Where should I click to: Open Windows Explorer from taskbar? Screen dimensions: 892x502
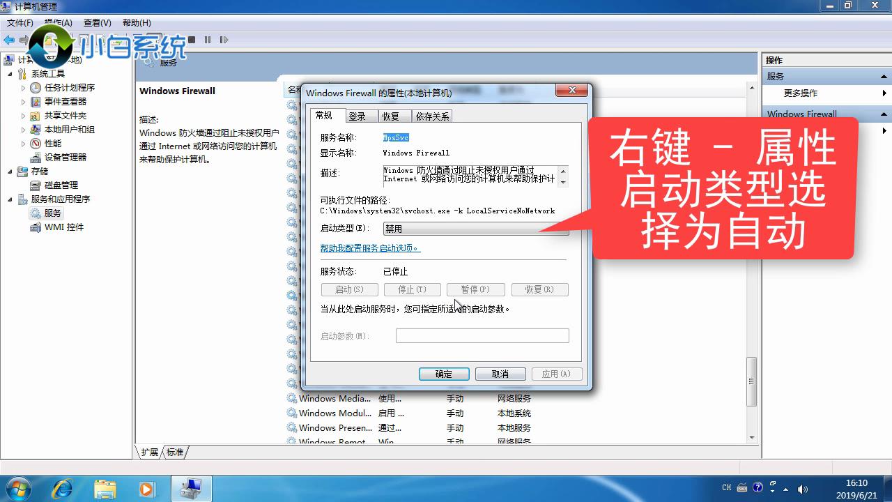tap(105, 489)
